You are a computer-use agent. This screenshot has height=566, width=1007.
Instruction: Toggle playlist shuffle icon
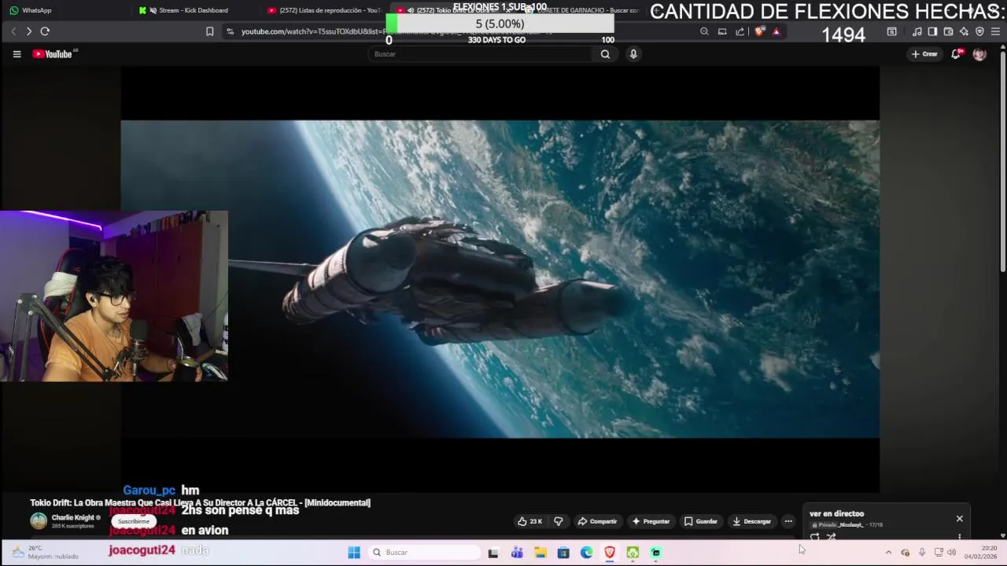[x=832, y=537]
